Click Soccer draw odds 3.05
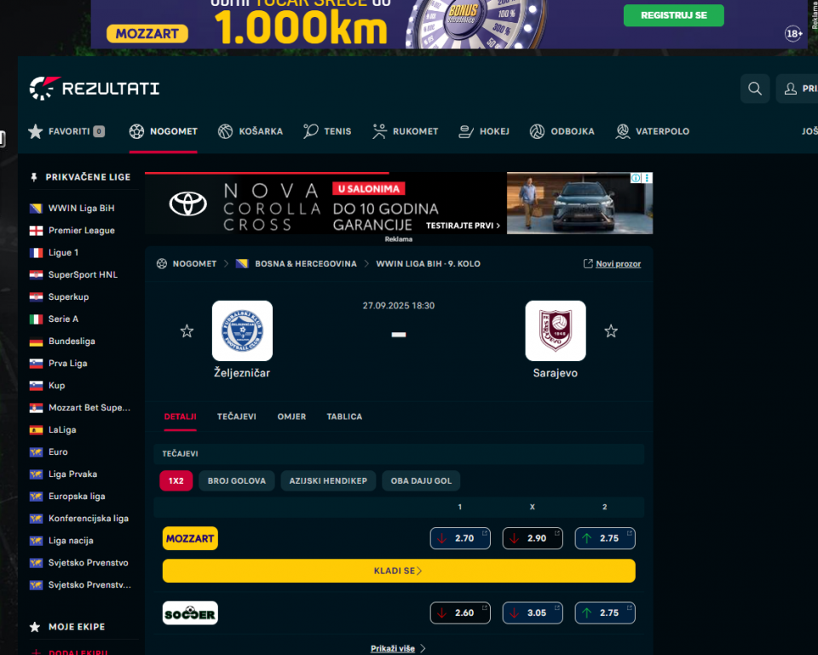Viewport: 818px width, 655px height. coord(533,612)
